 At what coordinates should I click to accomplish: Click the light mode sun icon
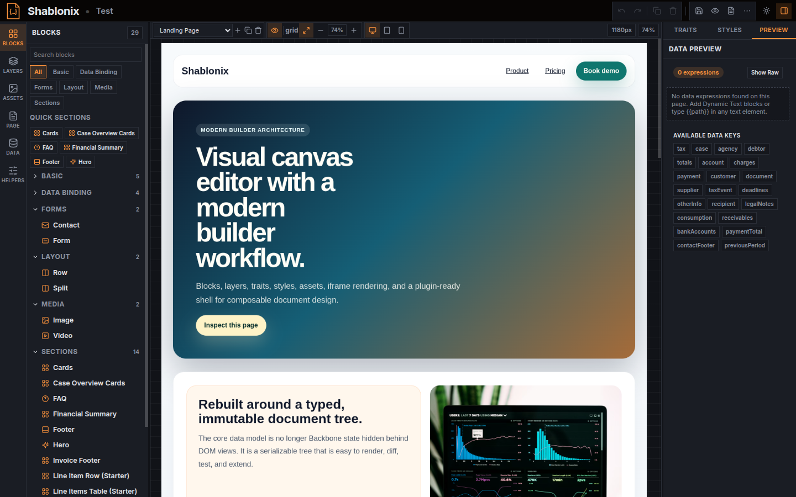(x=767, y=11)
